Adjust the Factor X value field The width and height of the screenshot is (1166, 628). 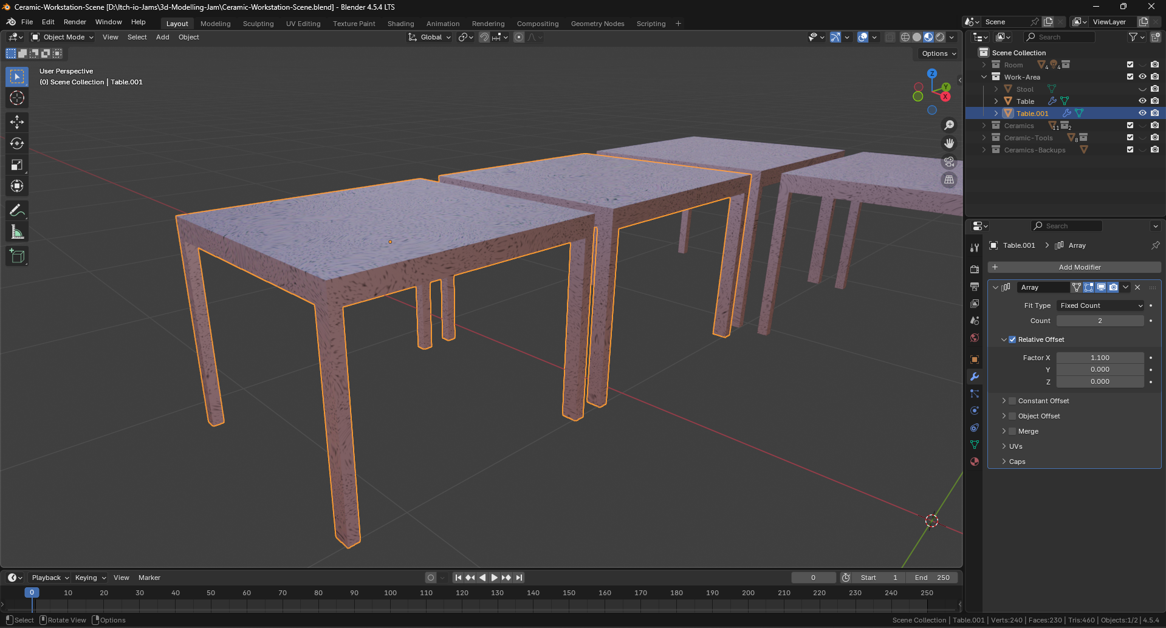coord(1100,358)
